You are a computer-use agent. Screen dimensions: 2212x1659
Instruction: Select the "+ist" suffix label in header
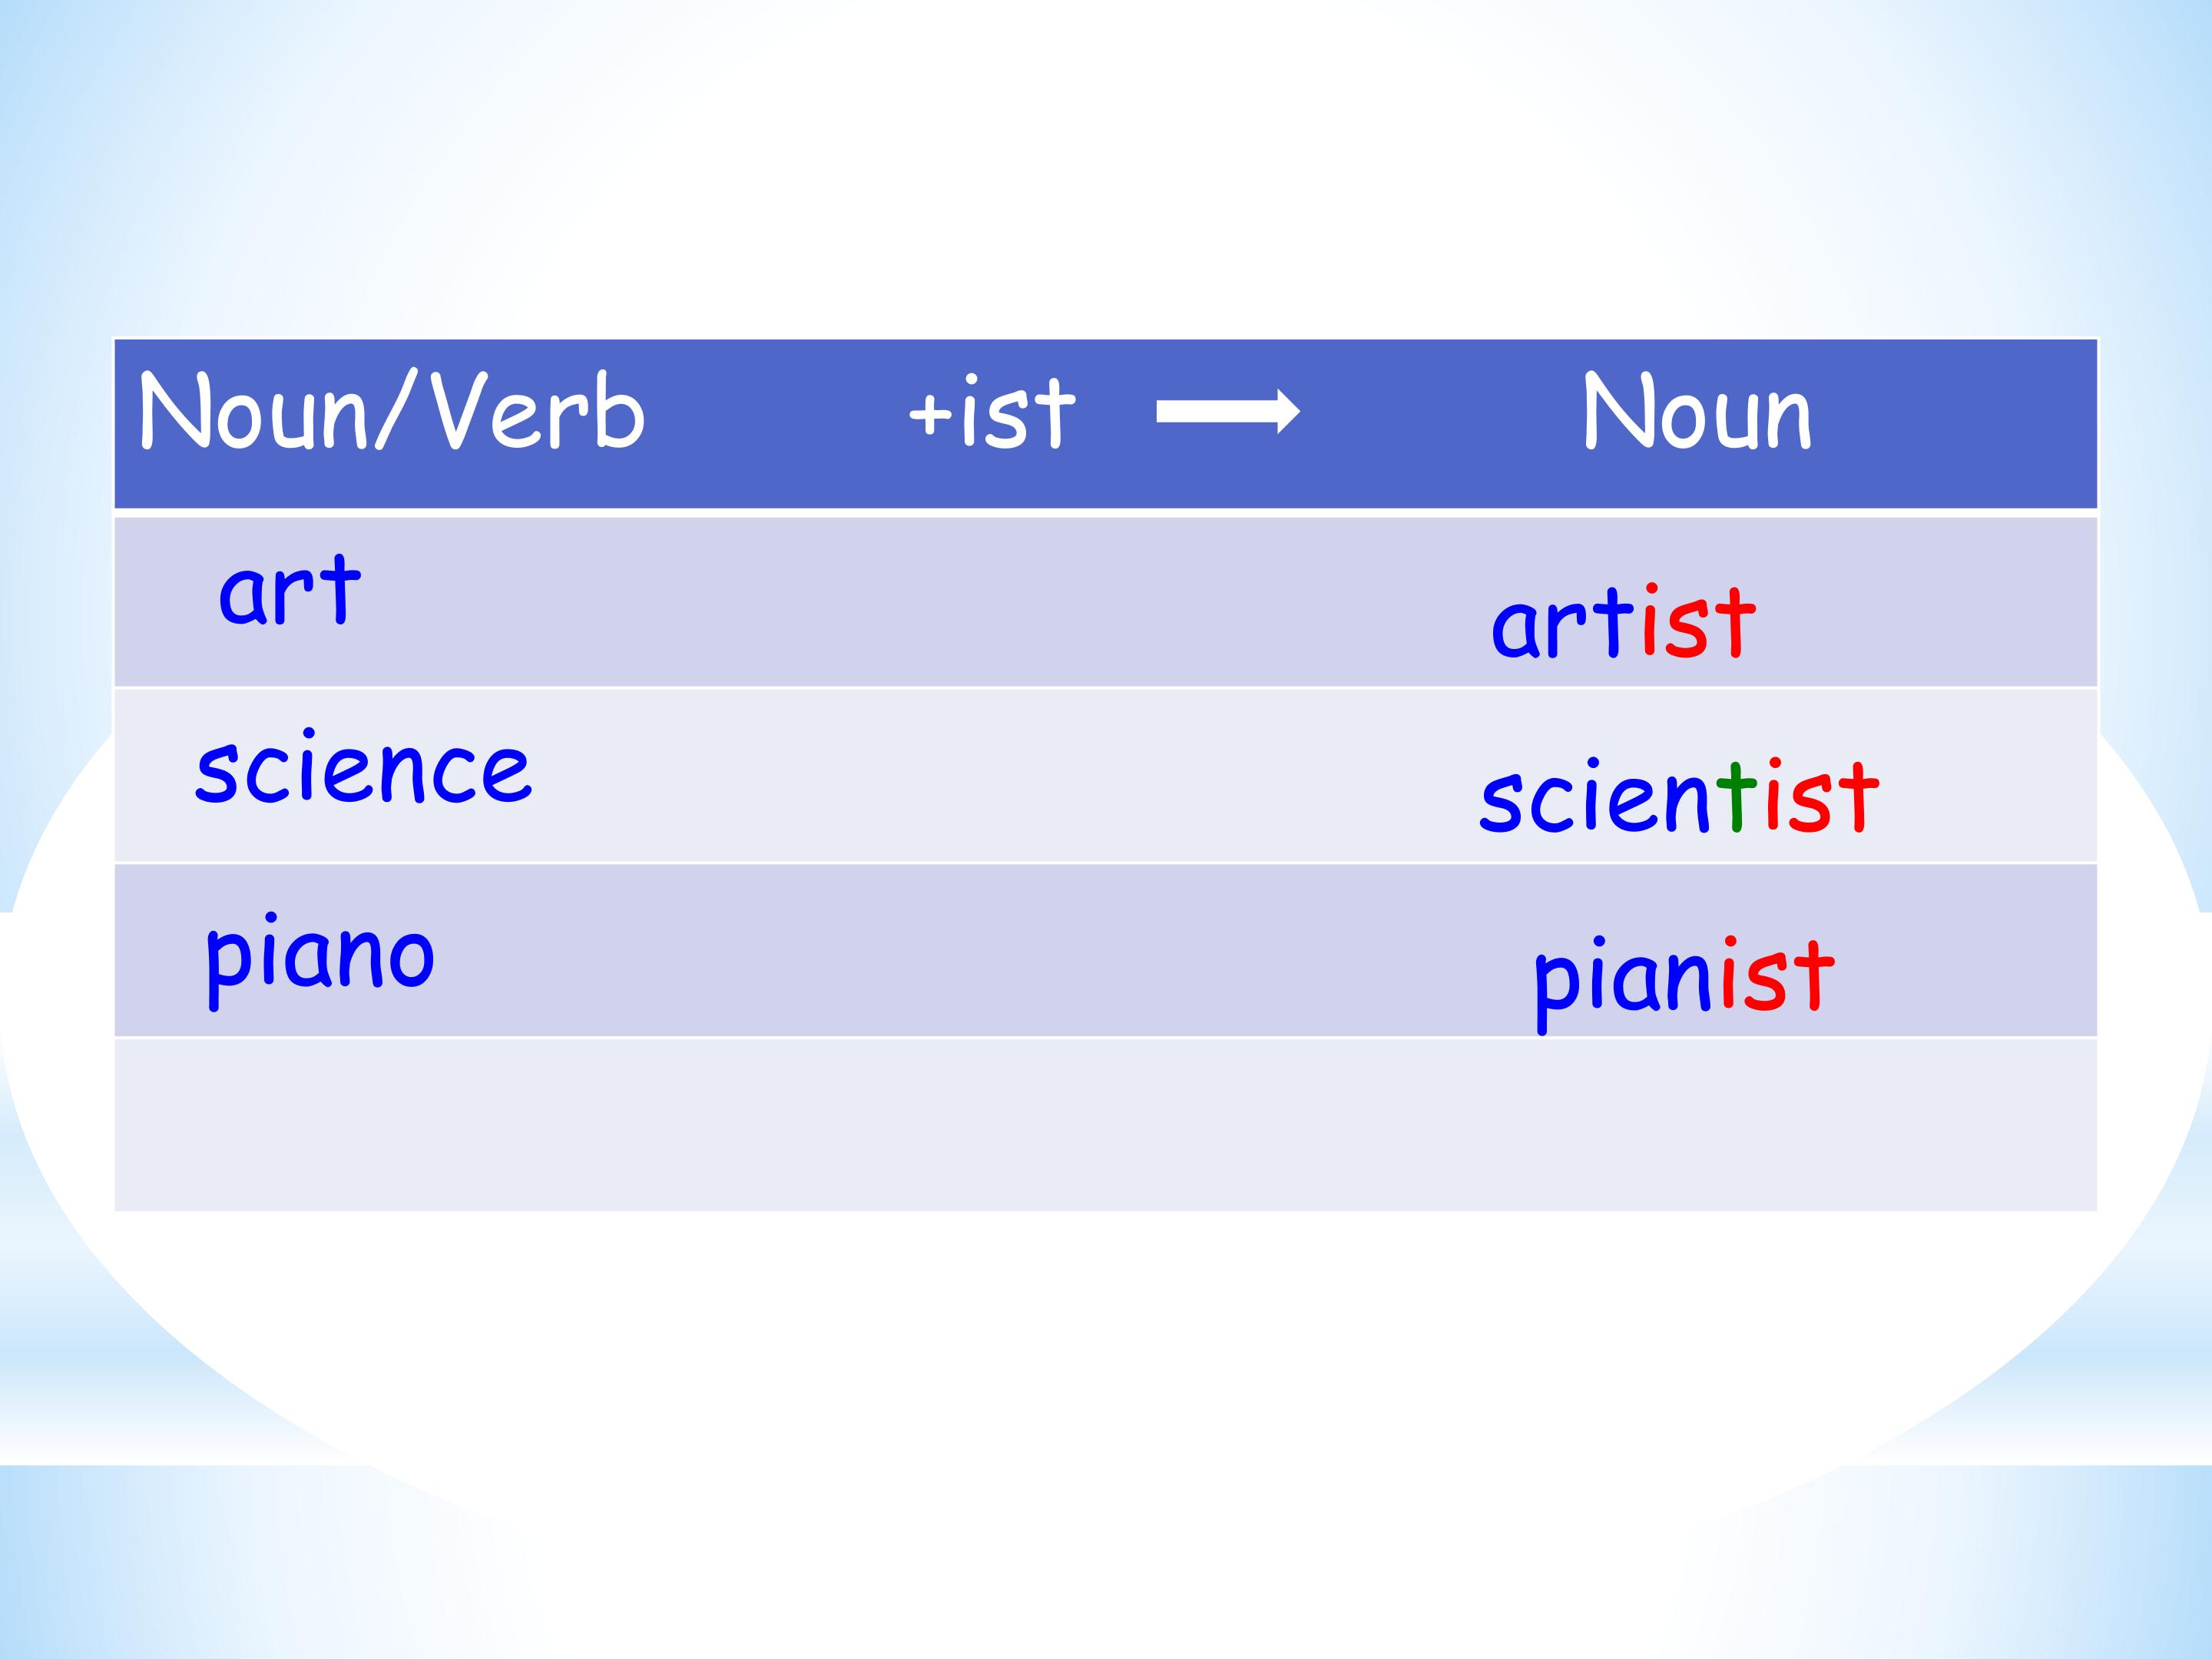coord(991,414)
